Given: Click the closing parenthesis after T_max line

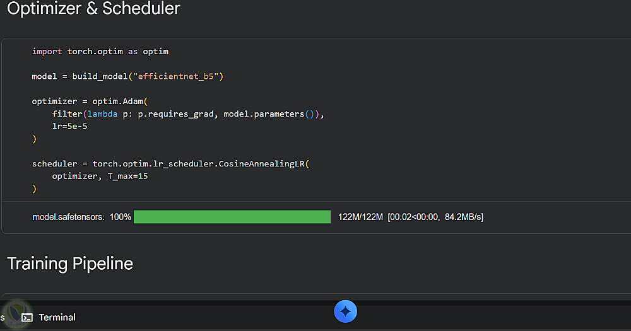Looking at the screenshot, I should 34,189.
